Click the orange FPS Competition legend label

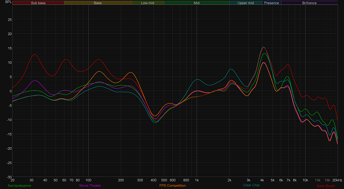pyautogui.click(x=172, y=185)
